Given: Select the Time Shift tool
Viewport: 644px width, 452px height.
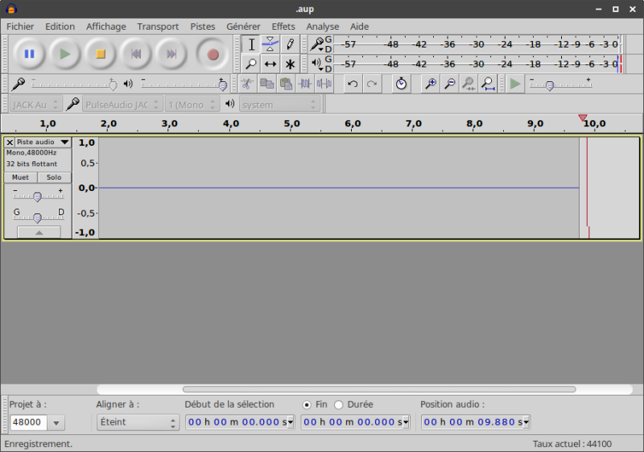Looking at the screenshot, I should point(270,64).
